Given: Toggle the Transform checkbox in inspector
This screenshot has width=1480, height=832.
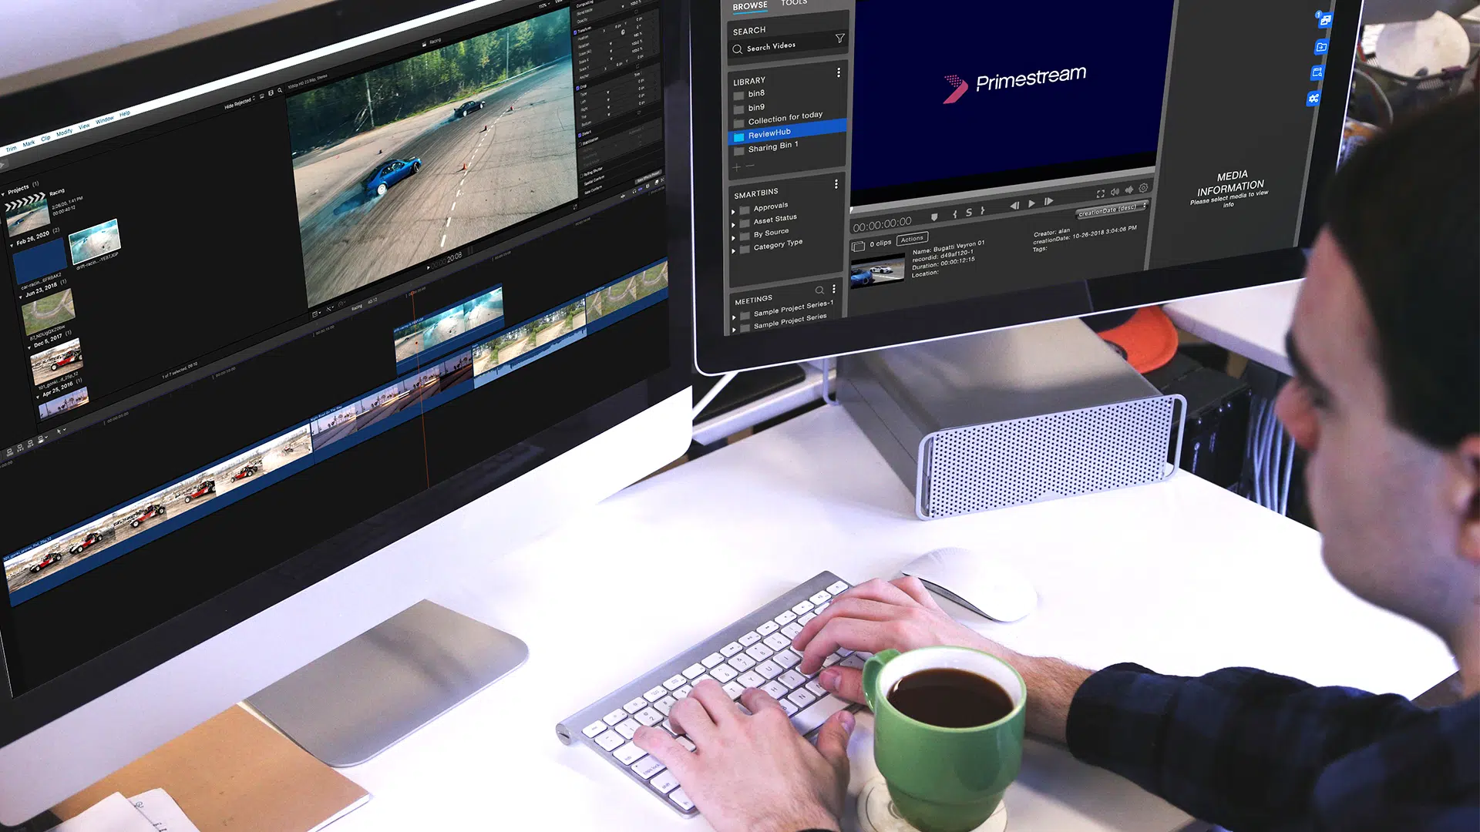Looking at the screenshot, I should coord(575,32).
